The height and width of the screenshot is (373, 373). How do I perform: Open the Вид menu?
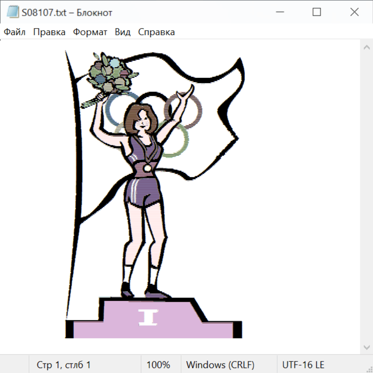pyautogui.click(x=123, y=32)
